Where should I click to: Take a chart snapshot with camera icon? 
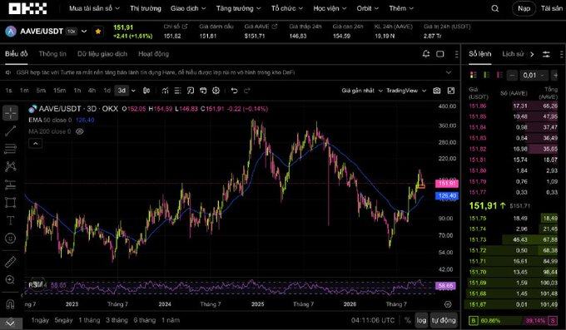437,91
